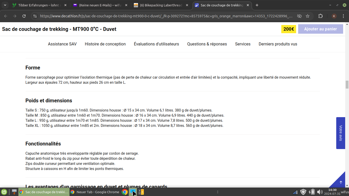Click the shield security icon in tray
Screen dimensions: 349x196
[303, 192]
